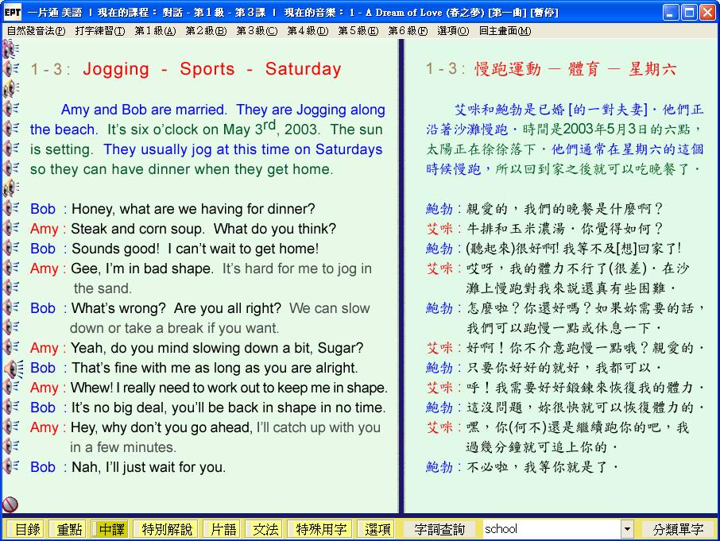Click speaker icon next to 'Nah, I'll just wait'
The image size is (720, 541).
coord(10,467)
